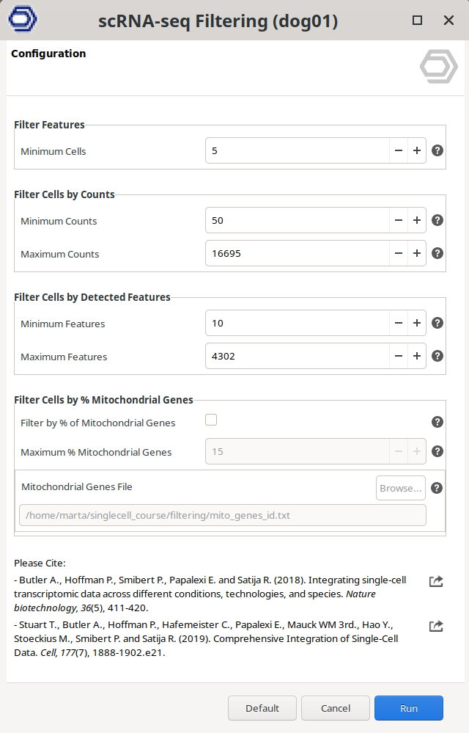Show help for Maximum Counts
The height and width of the screenshot is (733, 469).
(437, 253)
